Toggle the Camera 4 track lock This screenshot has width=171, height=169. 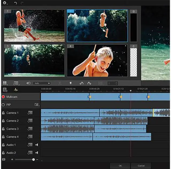click(3, 137)
